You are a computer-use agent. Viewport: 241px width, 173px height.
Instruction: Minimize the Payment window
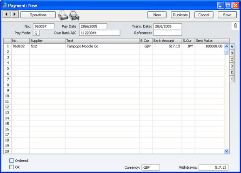click(221, 6)
